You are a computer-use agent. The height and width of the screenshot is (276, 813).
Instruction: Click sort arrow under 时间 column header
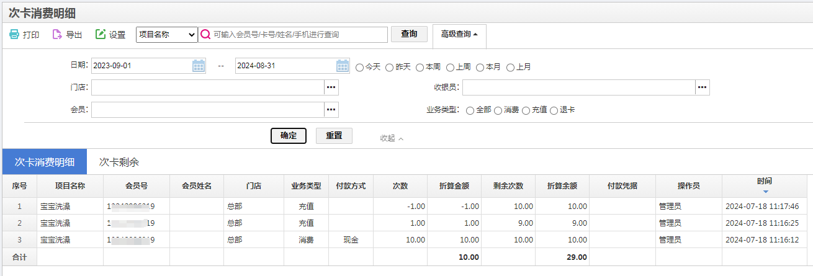click(x=765, y=192)
